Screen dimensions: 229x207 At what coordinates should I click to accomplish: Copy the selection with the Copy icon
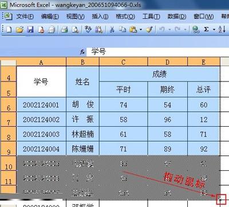tap(123, 29)
